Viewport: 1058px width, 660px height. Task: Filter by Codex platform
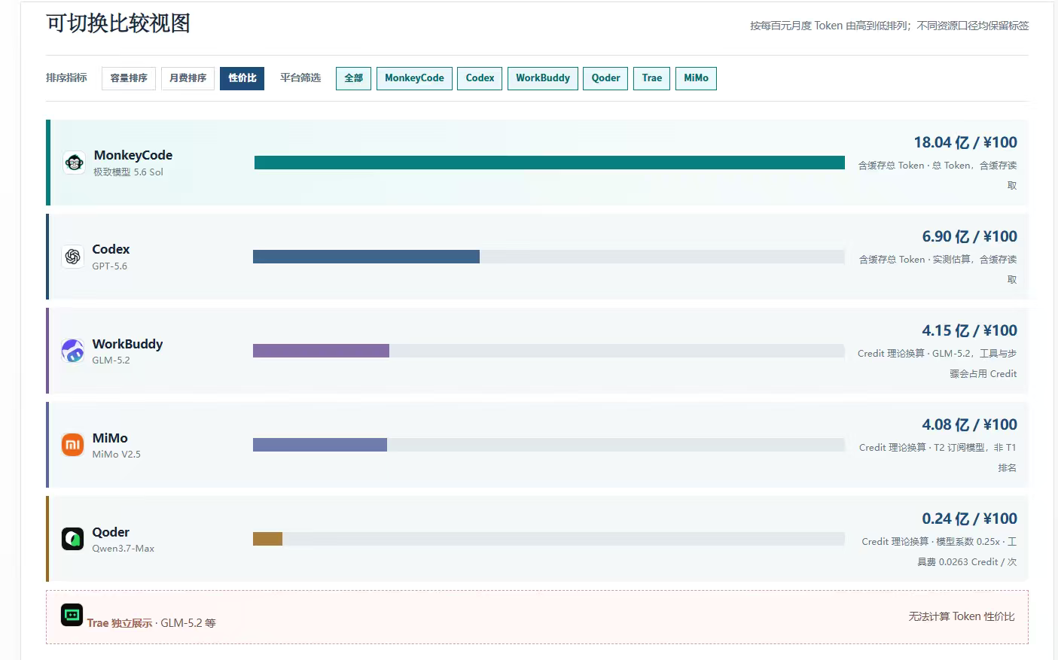pyautogui.click(x=480, y=78)
